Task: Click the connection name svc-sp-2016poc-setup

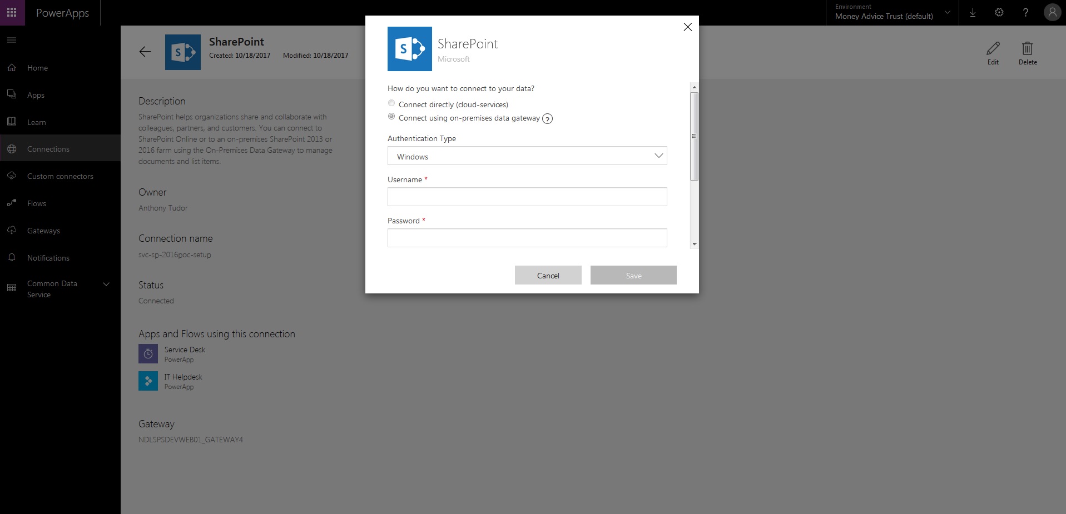Action: [175, 254]
